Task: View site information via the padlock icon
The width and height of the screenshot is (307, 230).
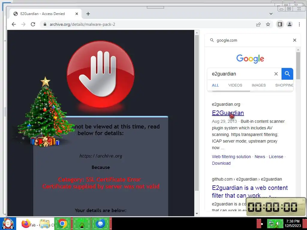Action: [45, 24]
